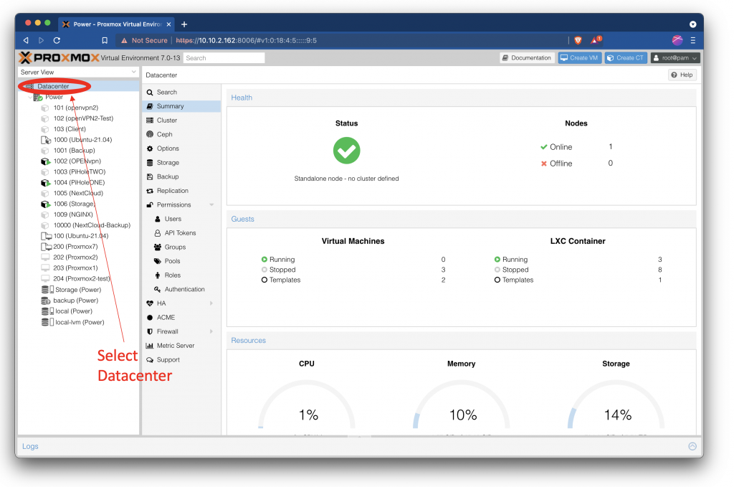Screen dimensions: 734x487
Task: Open the Replication menu item
Action: [181, 191]
